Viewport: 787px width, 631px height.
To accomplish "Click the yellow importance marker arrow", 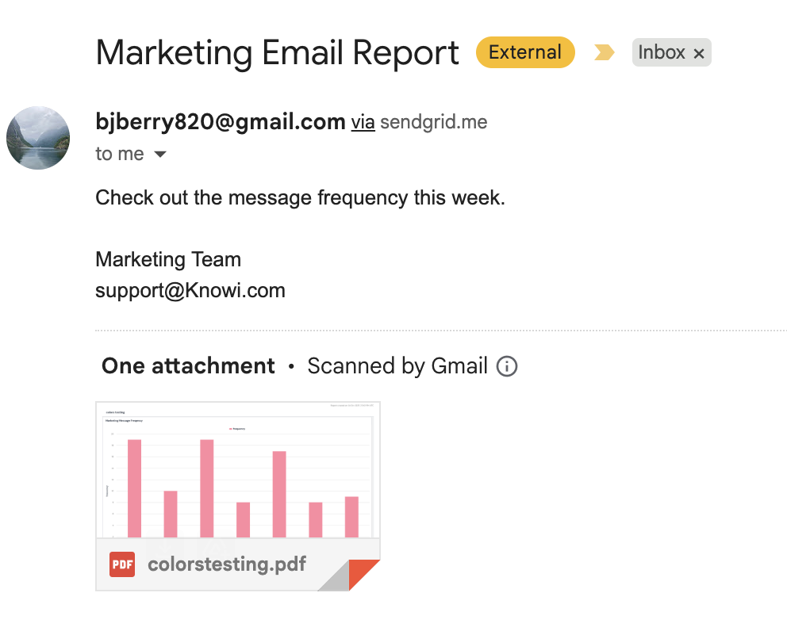I will coord(605,53).
